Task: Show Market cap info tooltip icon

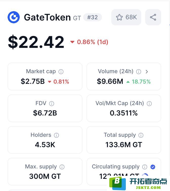Action: [61, 72]
